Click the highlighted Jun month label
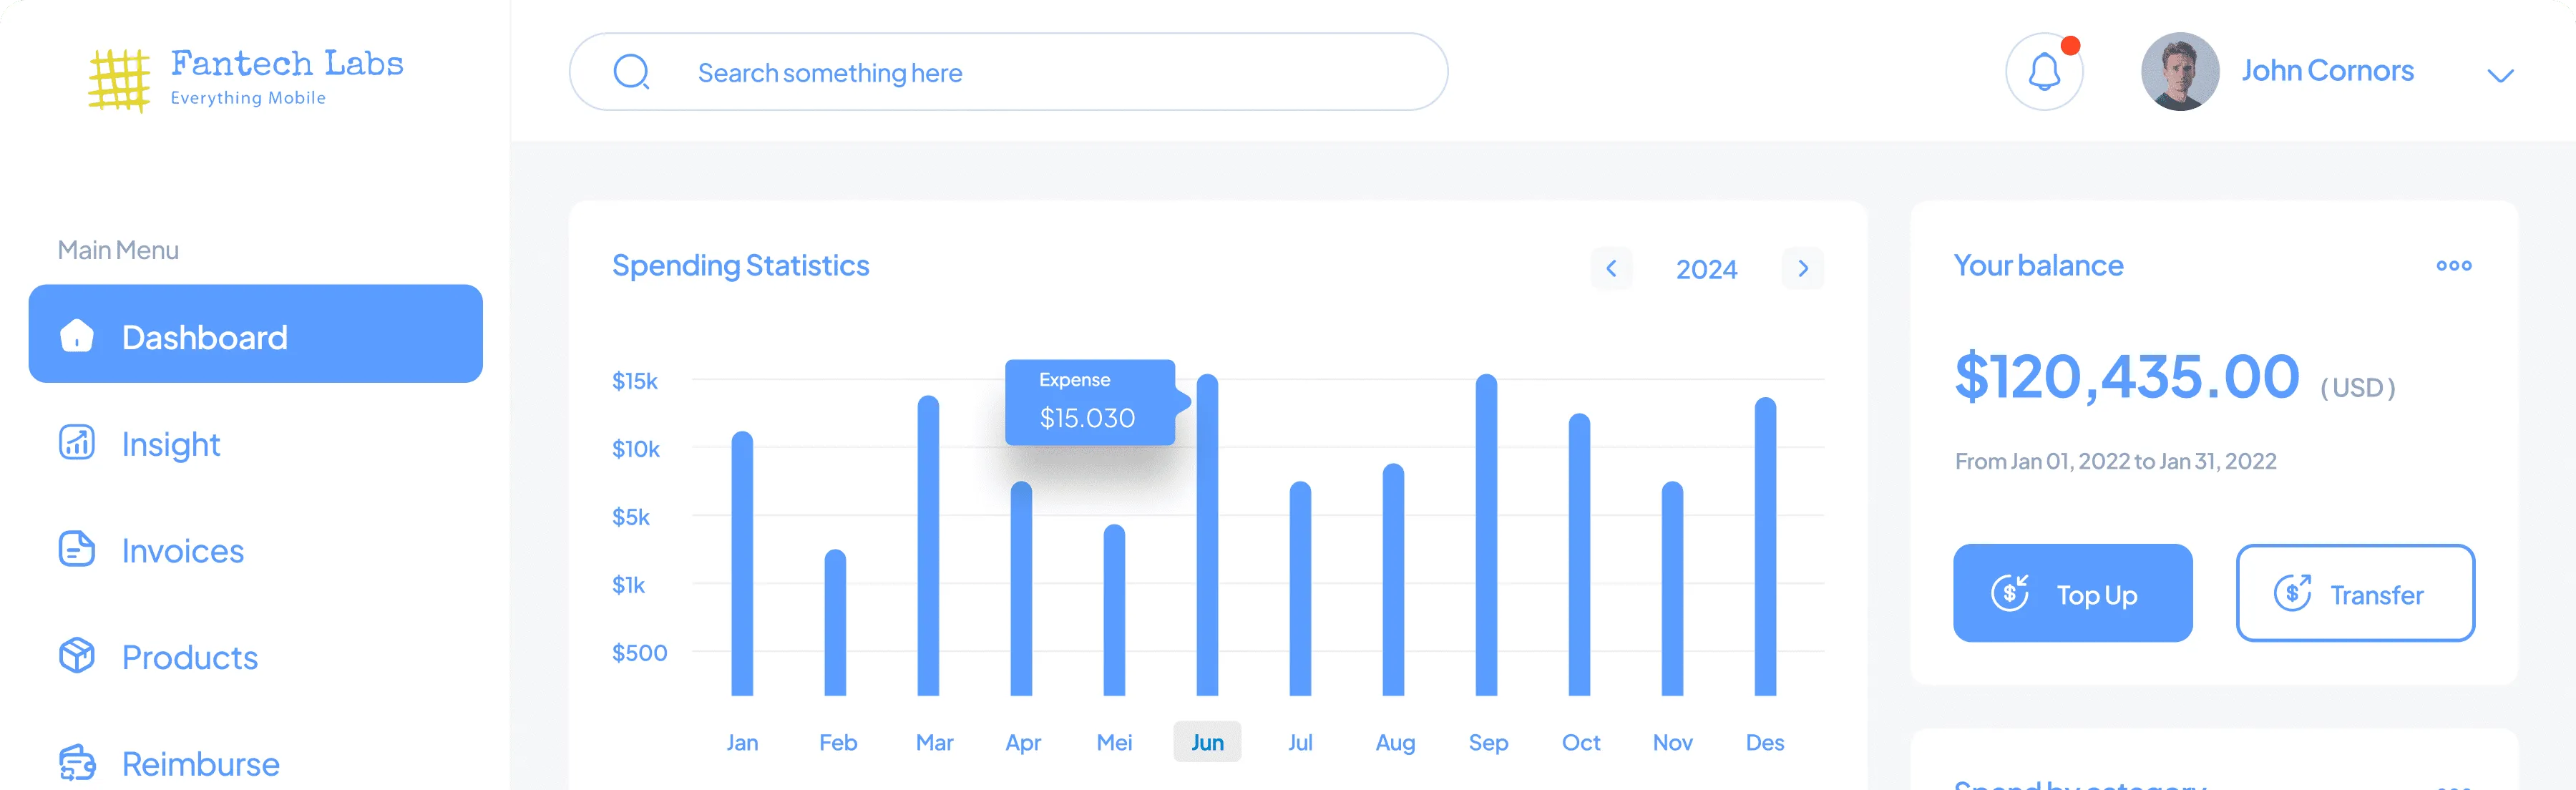 coord(1207,742)
